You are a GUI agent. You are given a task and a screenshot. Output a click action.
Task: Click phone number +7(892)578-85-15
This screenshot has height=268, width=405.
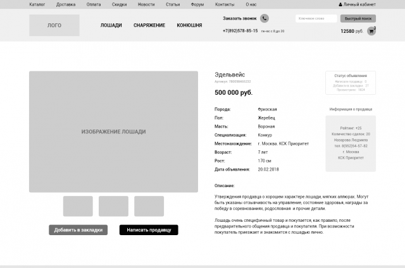[x=240, y=31]
